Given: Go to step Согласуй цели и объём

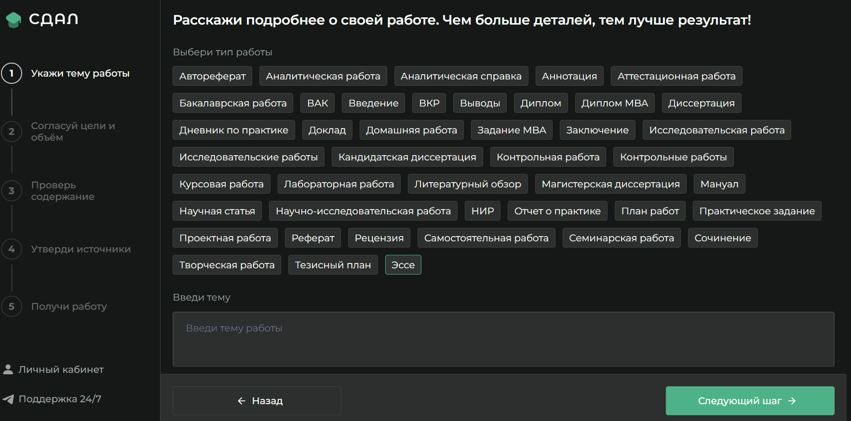Looking at the screenshot, I should coord(73,132).
